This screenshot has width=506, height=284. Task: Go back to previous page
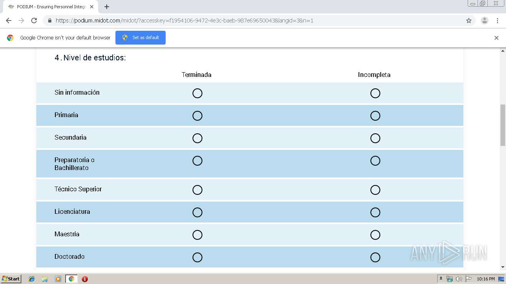coord(9,21)
